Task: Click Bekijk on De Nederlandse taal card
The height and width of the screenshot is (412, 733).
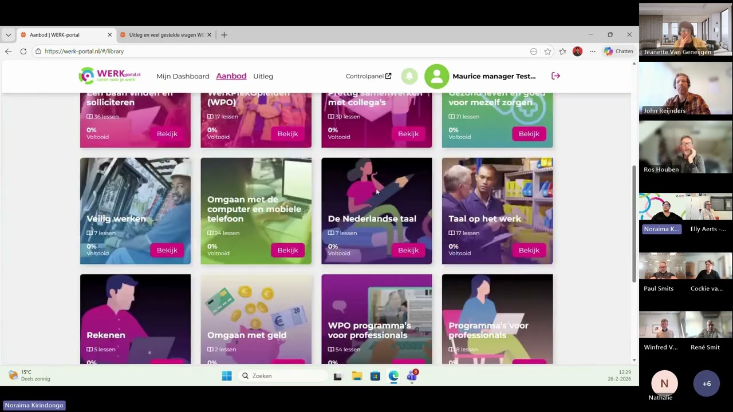Action: tap(408, 250)
